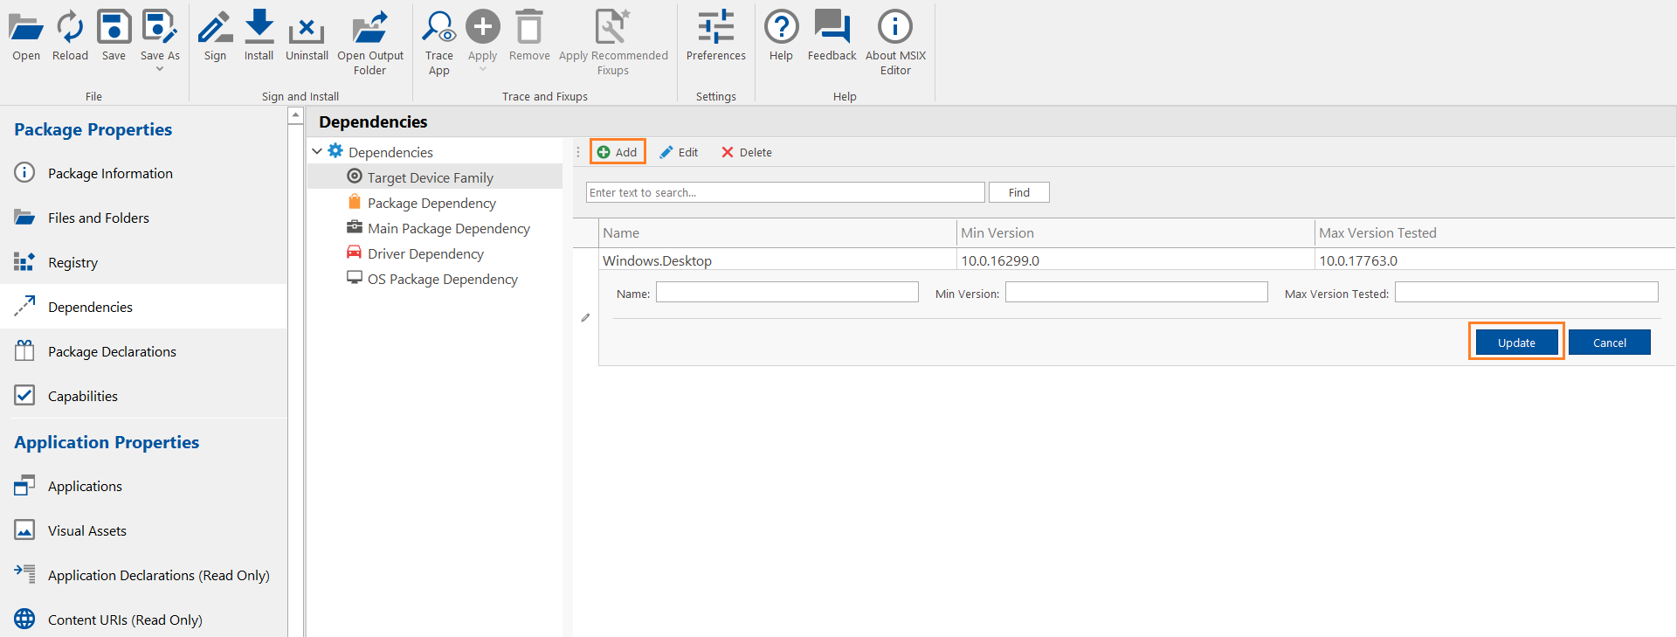This screenshot has width=1677, height=637.
Task: Select OS Package Dependency item
Action: tap(442, 279)
